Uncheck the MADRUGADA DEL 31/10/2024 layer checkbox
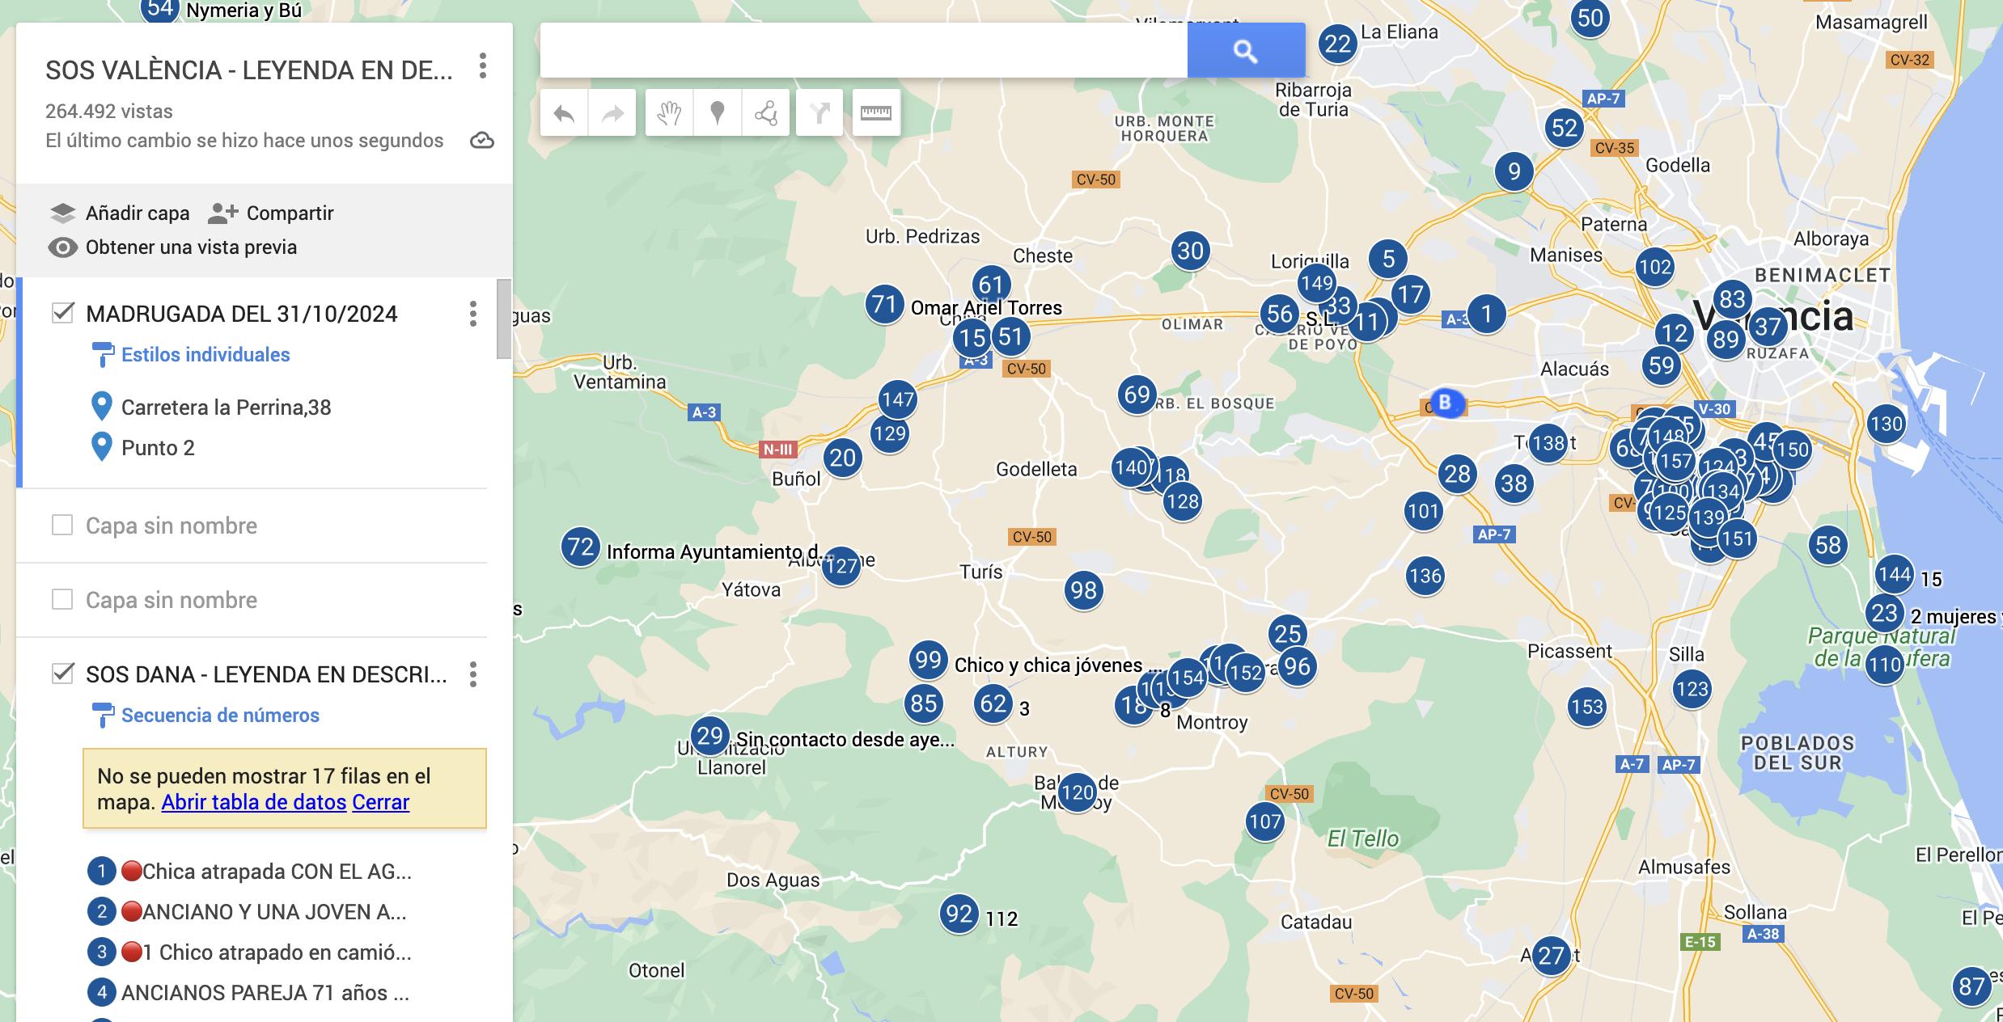 62,313
